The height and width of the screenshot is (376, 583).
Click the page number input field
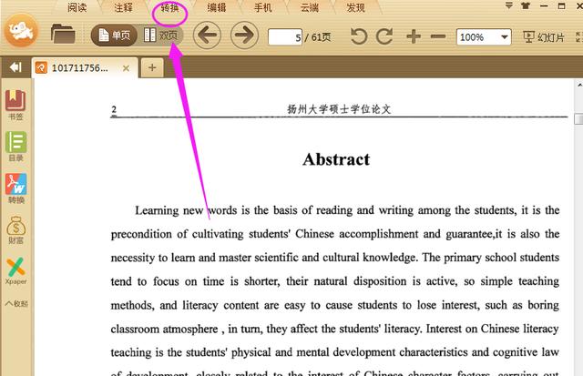point(285,37)
